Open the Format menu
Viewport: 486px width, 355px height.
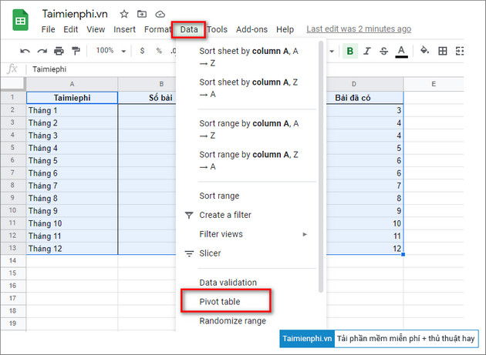point(157,29)
